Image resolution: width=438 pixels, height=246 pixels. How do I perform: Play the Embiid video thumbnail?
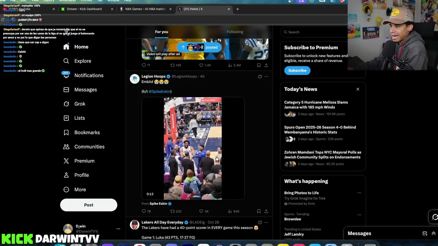[x=193, y=148]
